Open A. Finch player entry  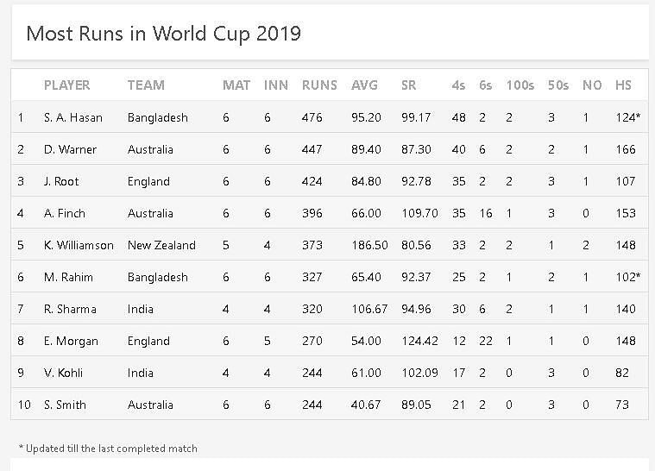pyautogui.click(x=65, y=213)
